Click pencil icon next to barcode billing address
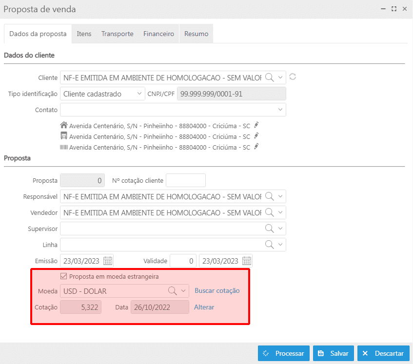Viewport: 413px width, 364px height. click(x=256, y=147)
